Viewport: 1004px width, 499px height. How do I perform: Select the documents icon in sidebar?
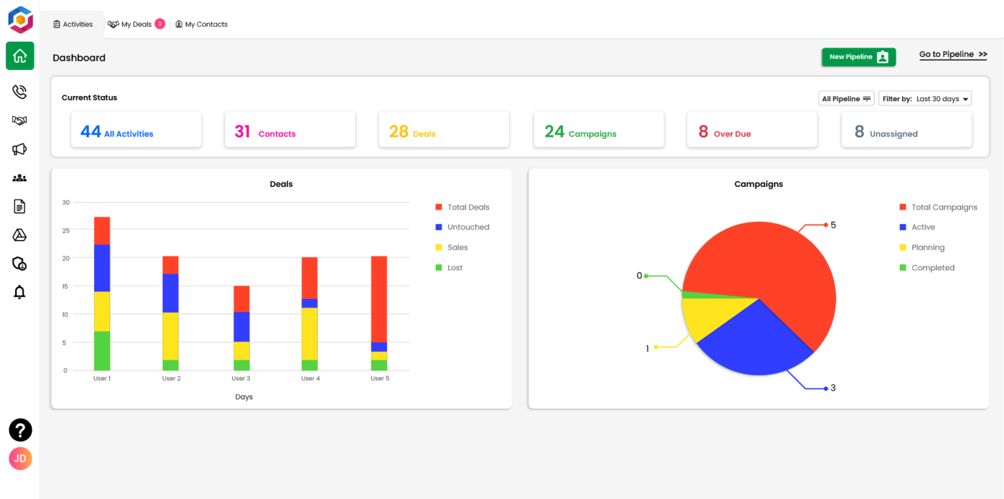(x=20, y=206)
